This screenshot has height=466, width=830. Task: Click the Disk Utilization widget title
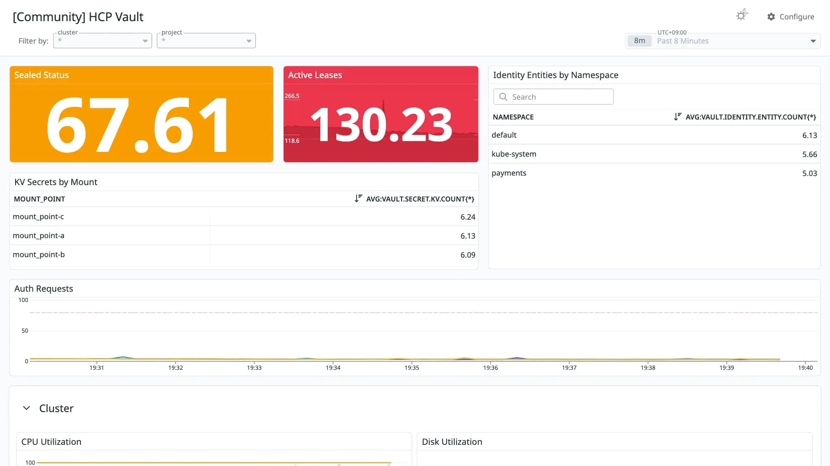(x=452, y=442)
